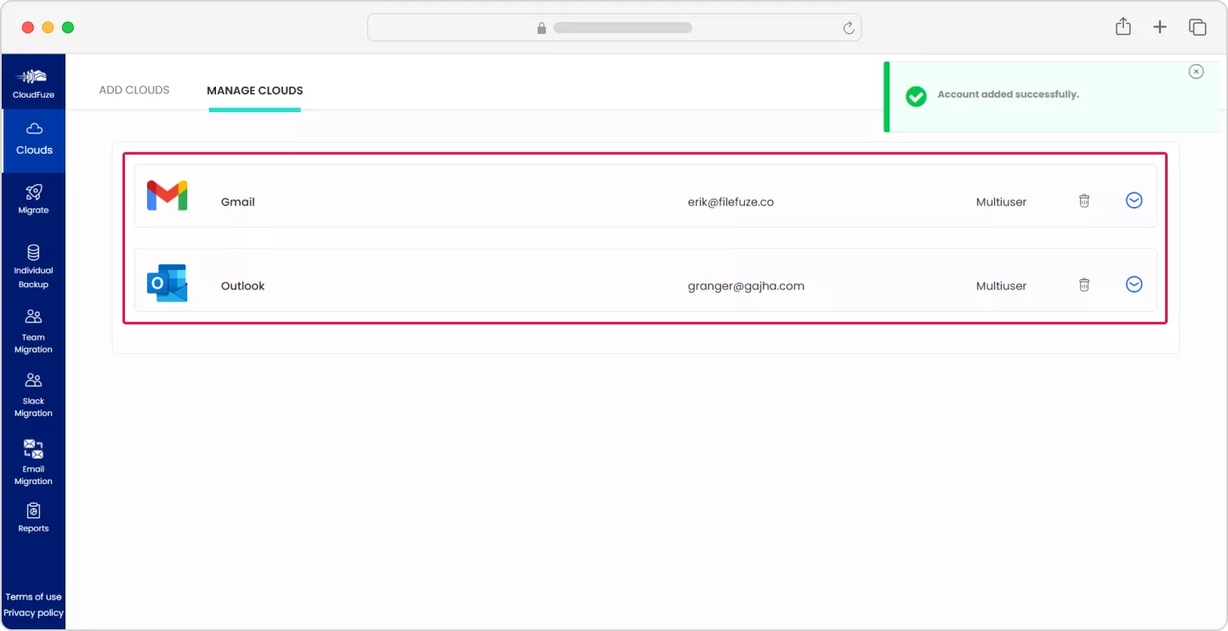
Task: Click the erik@filefuze.co email text
Action: (x=731, y=202)
